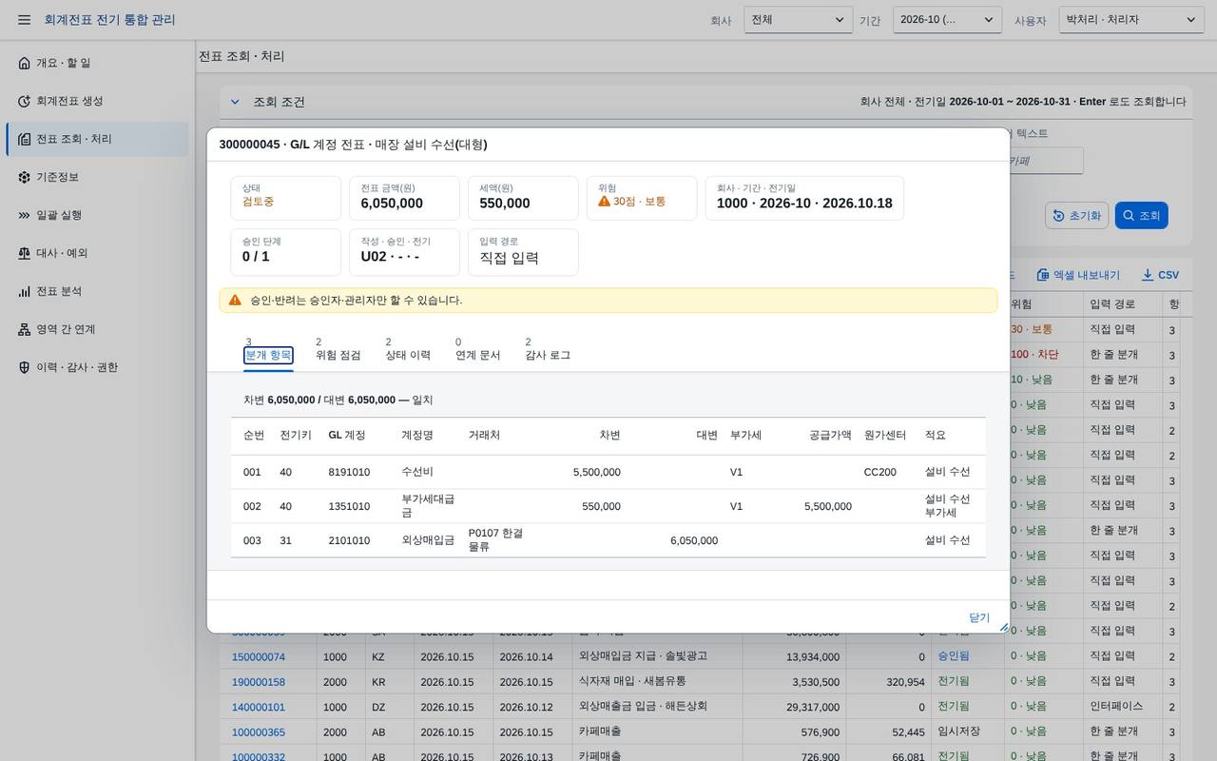
Task: Click the 회계전표 생성 sidebar icon
Action: (24, 101)
